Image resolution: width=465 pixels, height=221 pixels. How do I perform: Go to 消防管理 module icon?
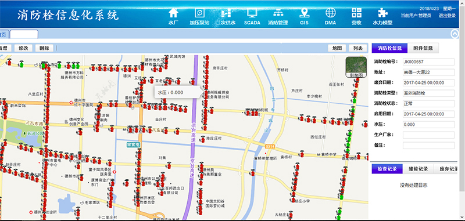tap(278, 13)
